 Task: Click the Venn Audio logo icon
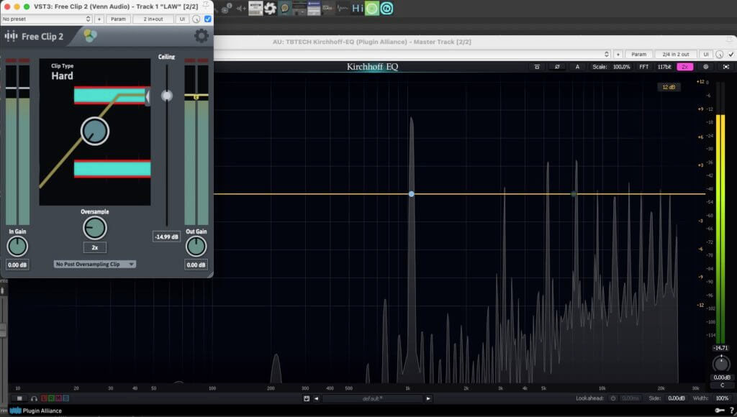[89, 36]
